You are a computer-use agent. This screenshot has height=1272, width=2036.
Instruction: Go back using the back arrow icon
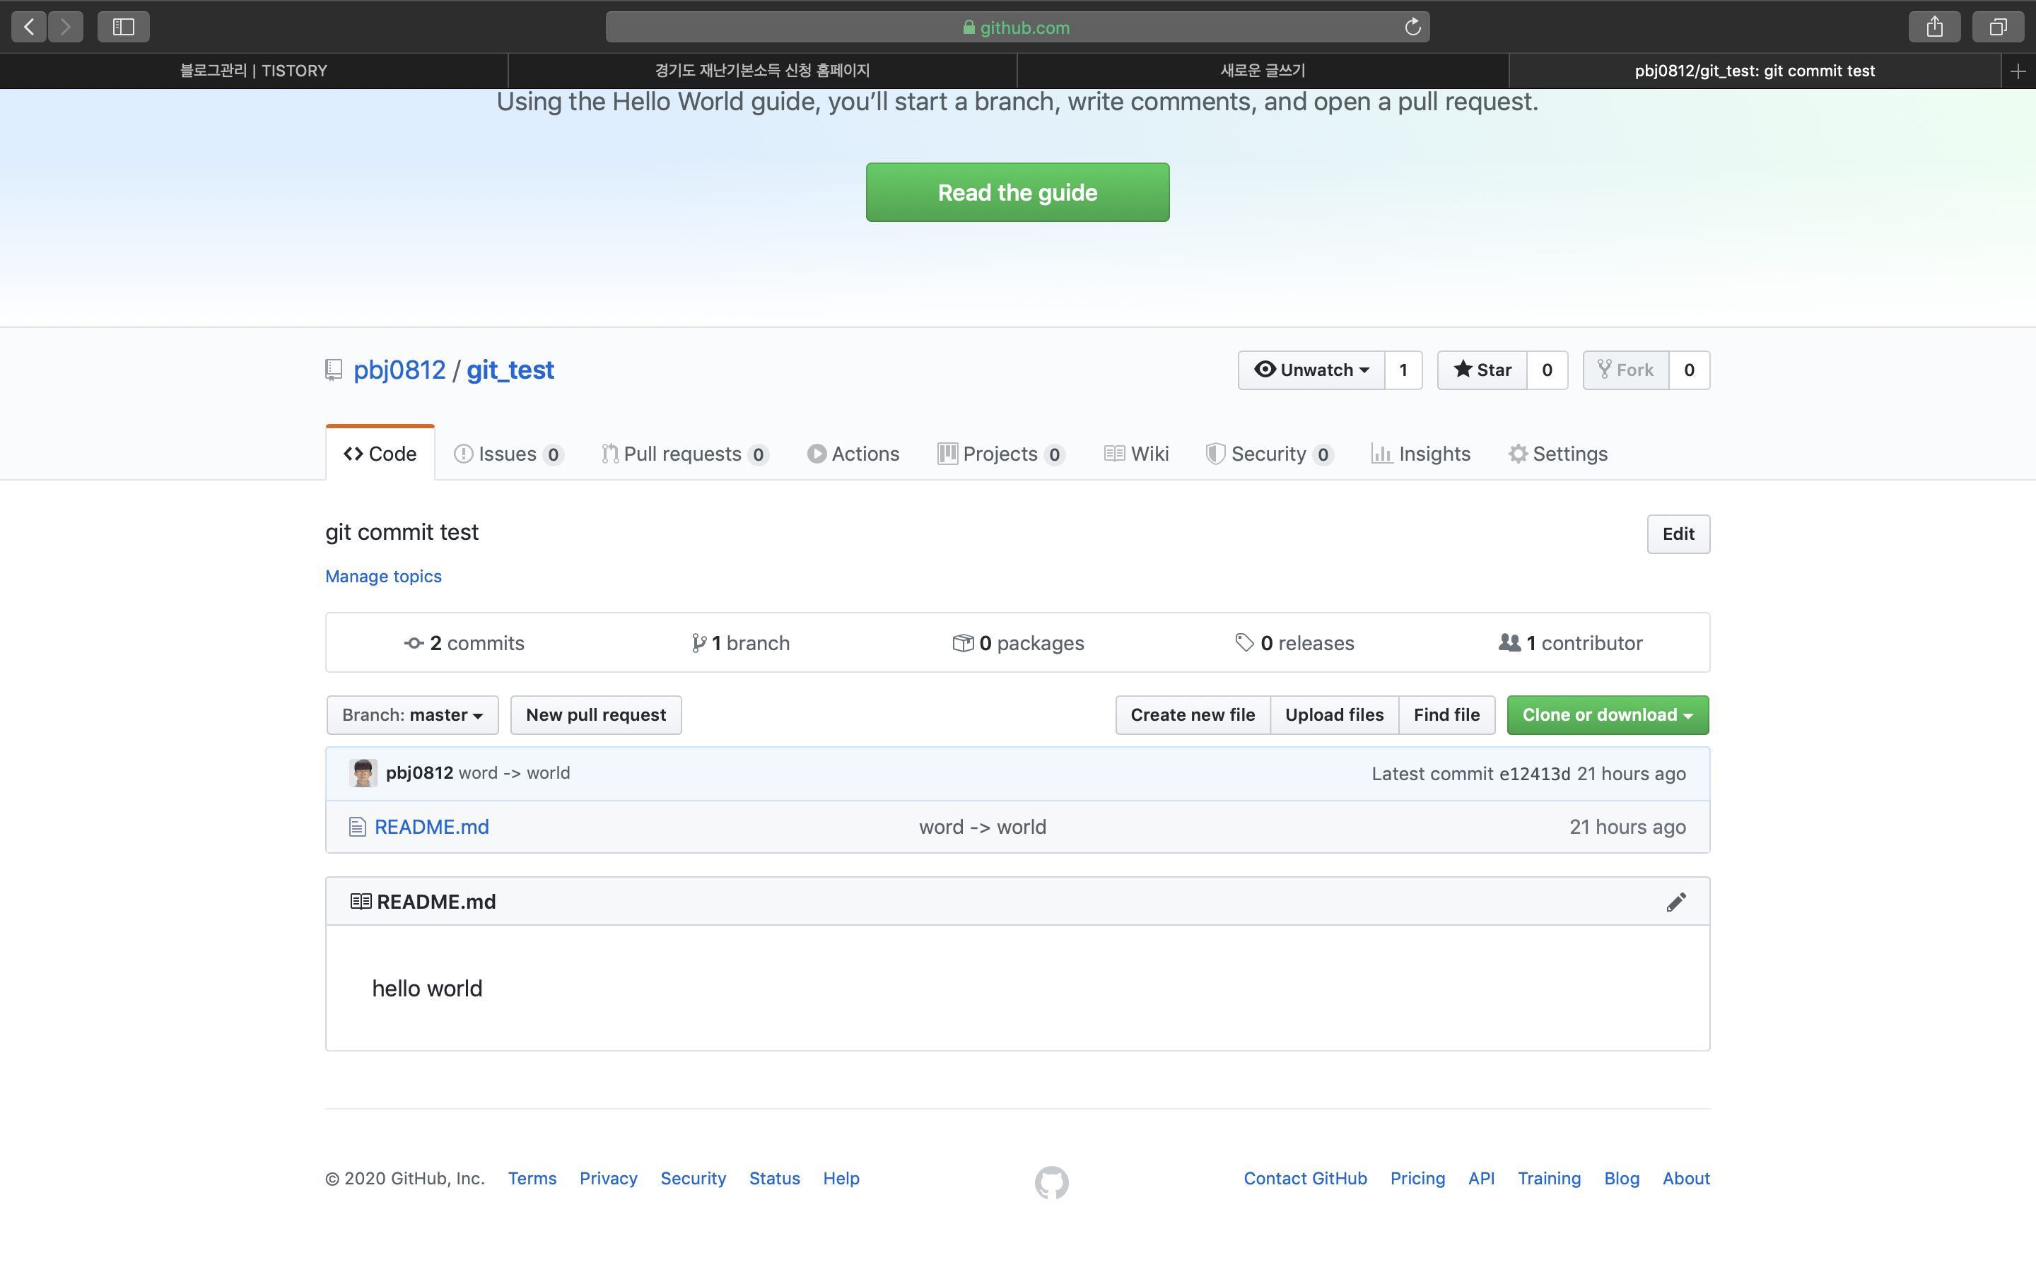[30, 27]
